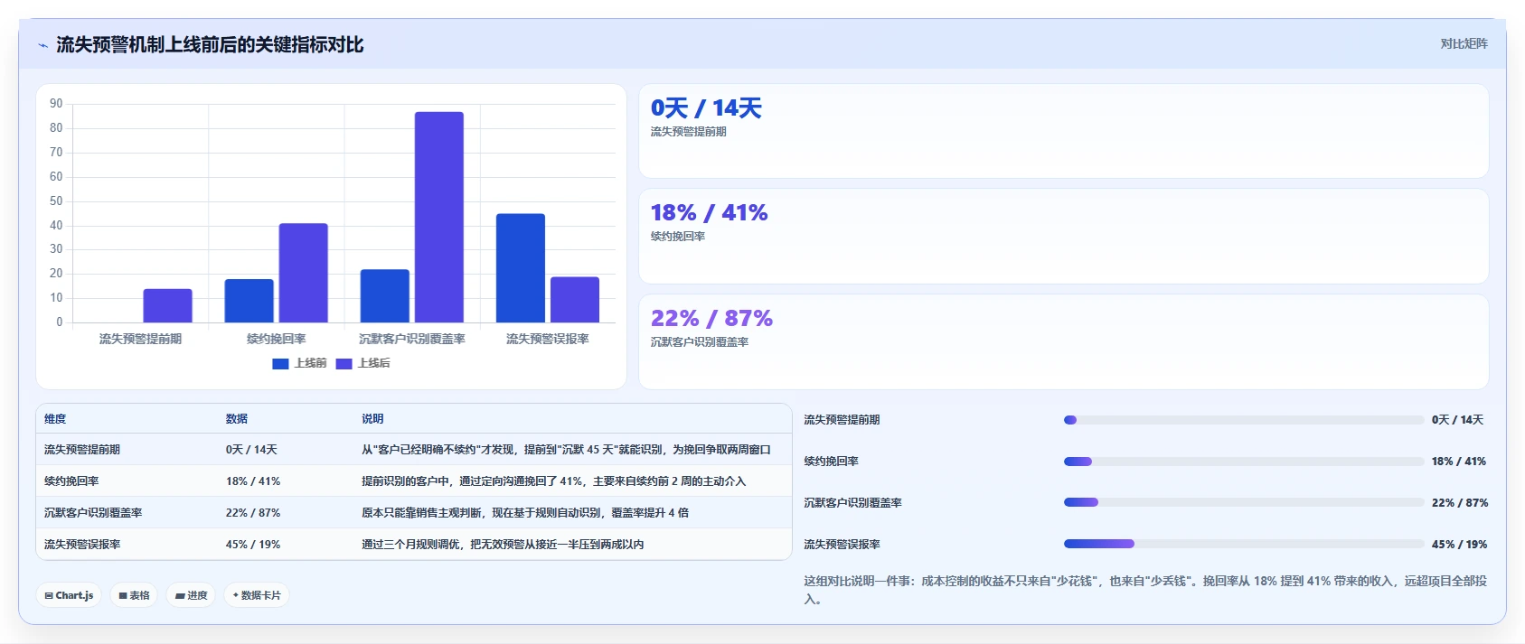Click the 维度 column header

tap(55, 419)
